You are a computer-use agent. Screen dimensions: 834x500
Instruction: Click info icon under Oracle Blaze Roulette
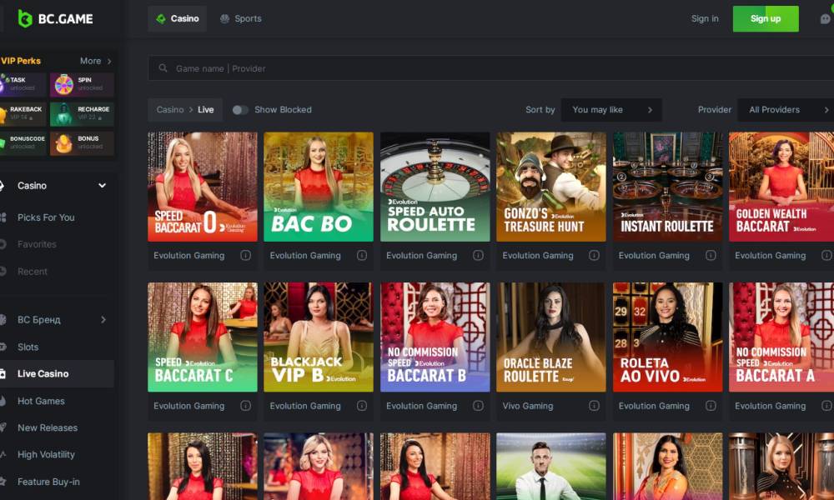594,406
